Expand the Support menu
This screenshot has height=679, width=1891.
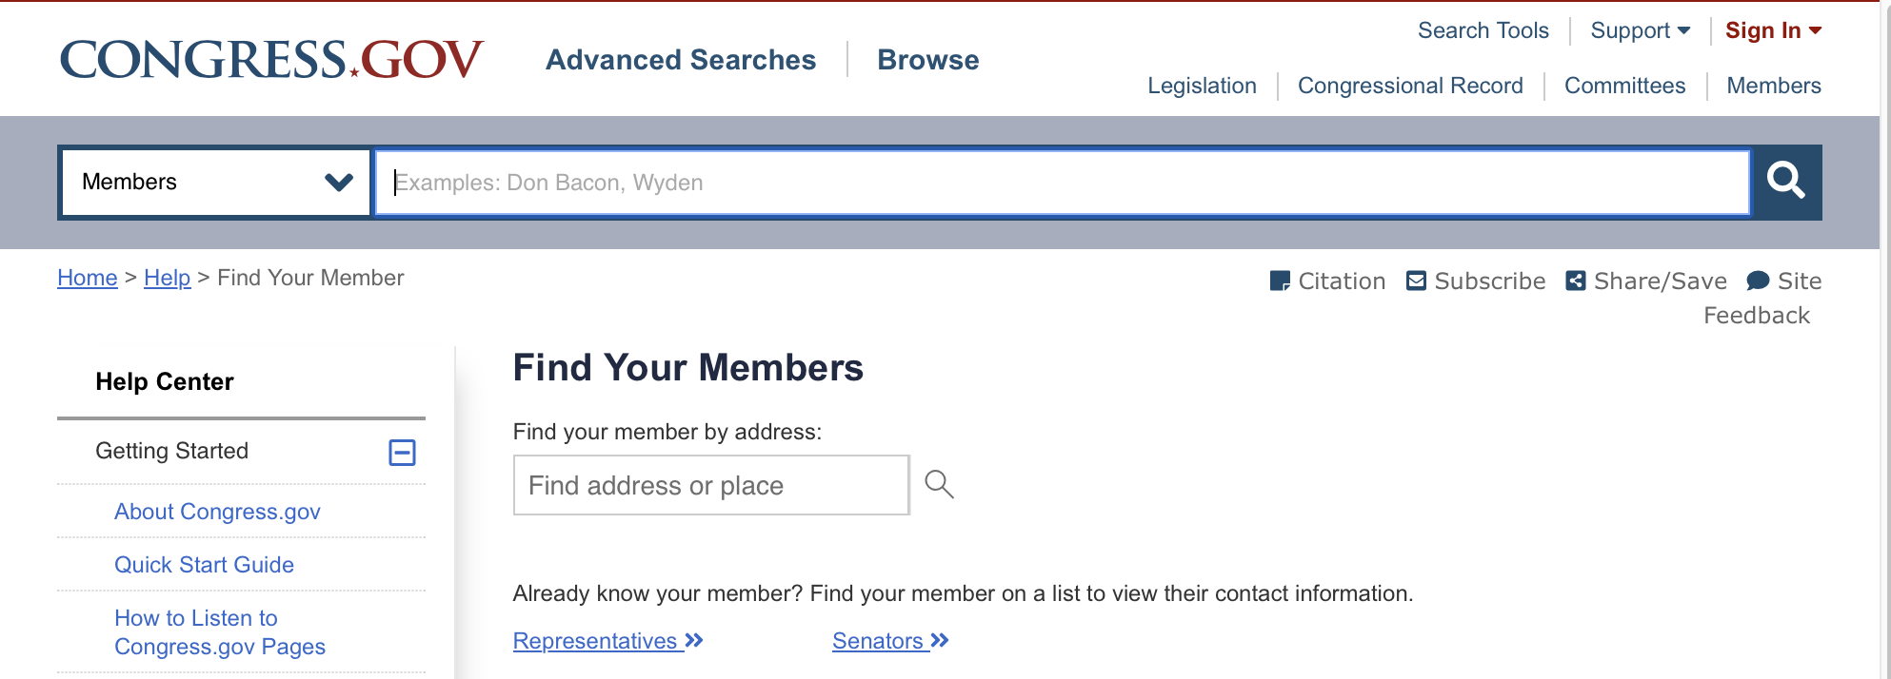(x=1640, y=30)
